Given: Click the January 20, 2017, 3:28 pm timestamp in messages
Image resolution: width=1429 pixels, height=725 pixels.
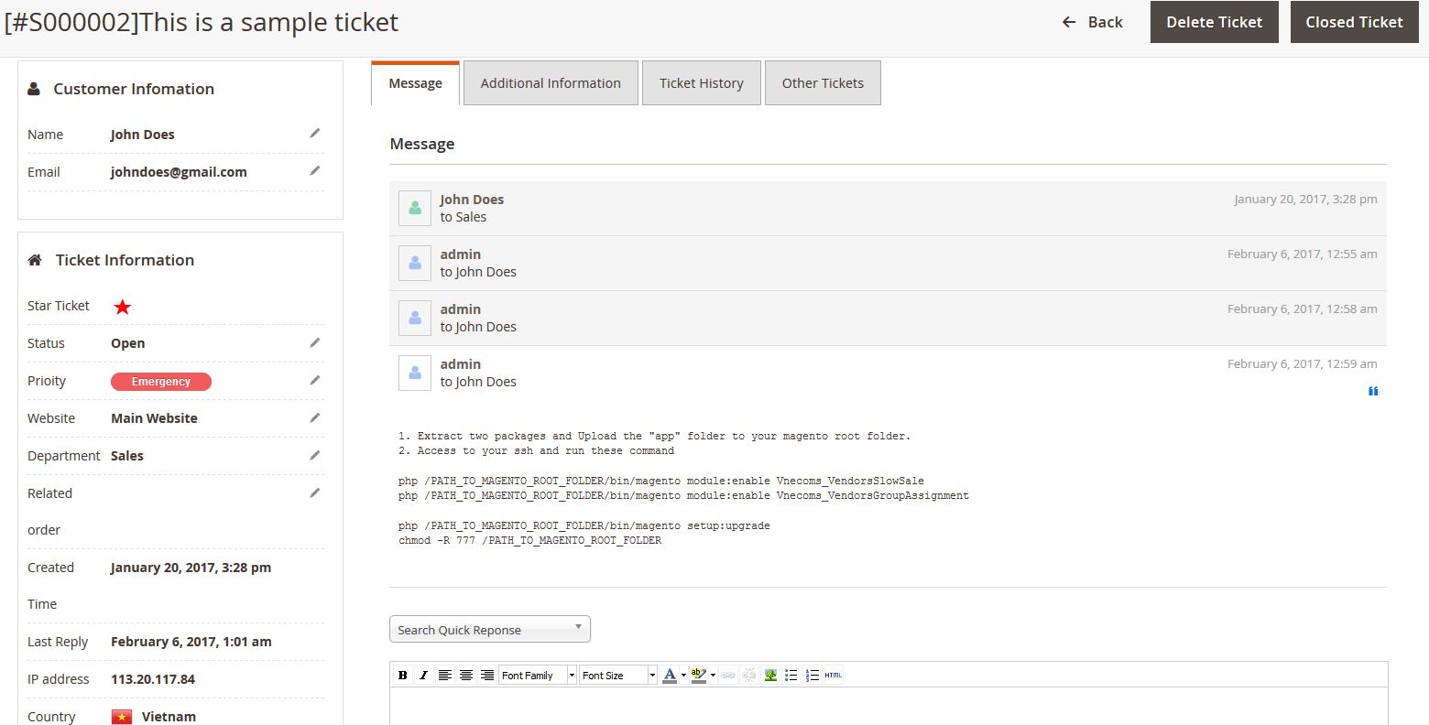Looking at the screenshot, I should (1305, 199).
